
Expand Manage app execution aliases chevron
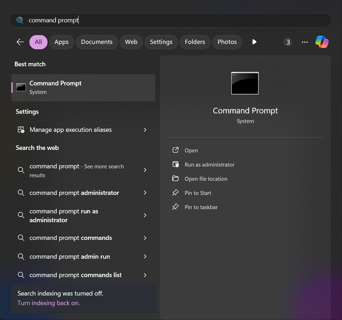coord(145,130)
